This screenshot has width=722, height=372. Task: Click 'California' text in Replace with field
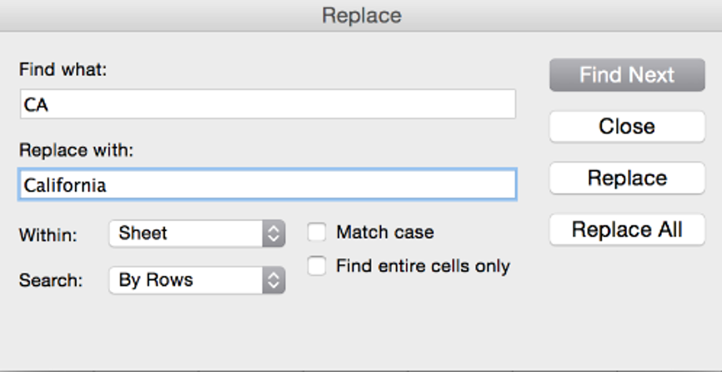click(x=65, y=185)
